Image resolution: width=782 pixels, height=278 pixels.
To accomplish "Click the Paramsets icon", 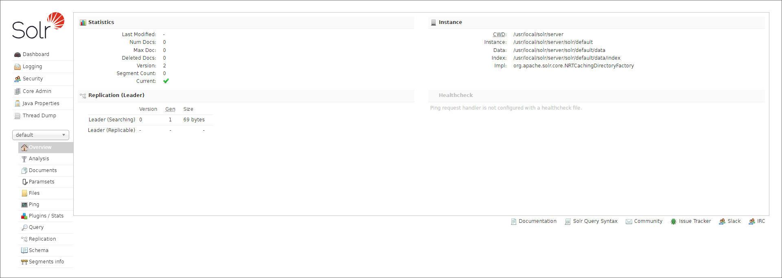I will coord(24,182).
